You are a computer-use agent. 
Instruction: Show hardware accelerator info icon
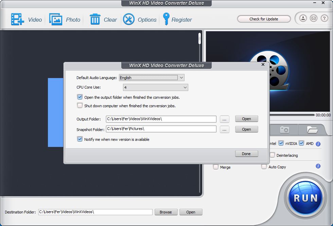pos(318,144)
